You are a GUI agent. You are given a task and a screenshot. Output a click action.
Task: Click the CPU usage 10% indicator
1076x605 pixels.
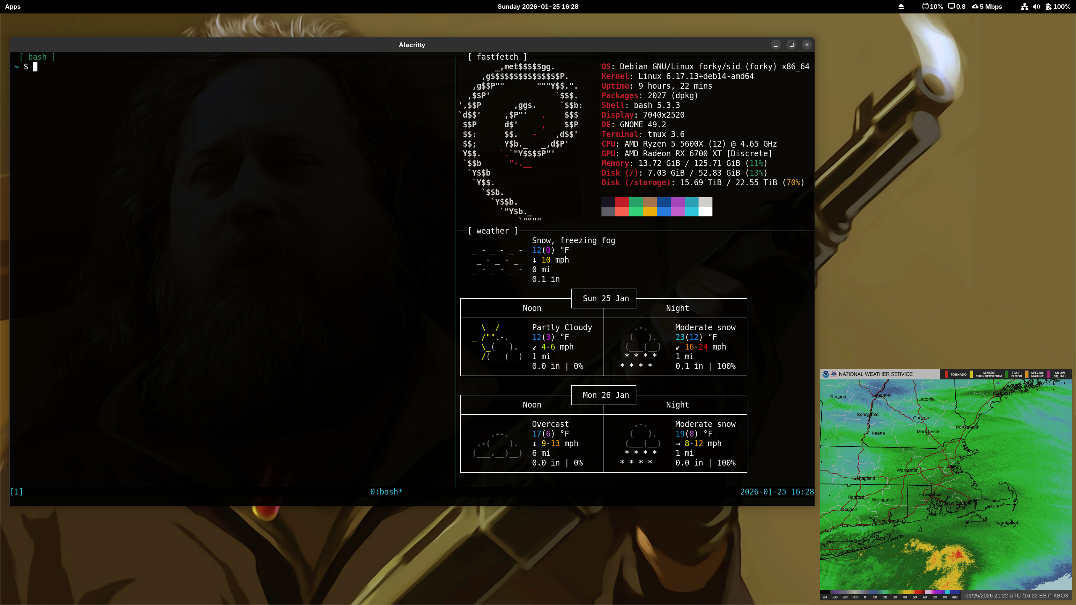pyautogui.click(x=932, y=7)
